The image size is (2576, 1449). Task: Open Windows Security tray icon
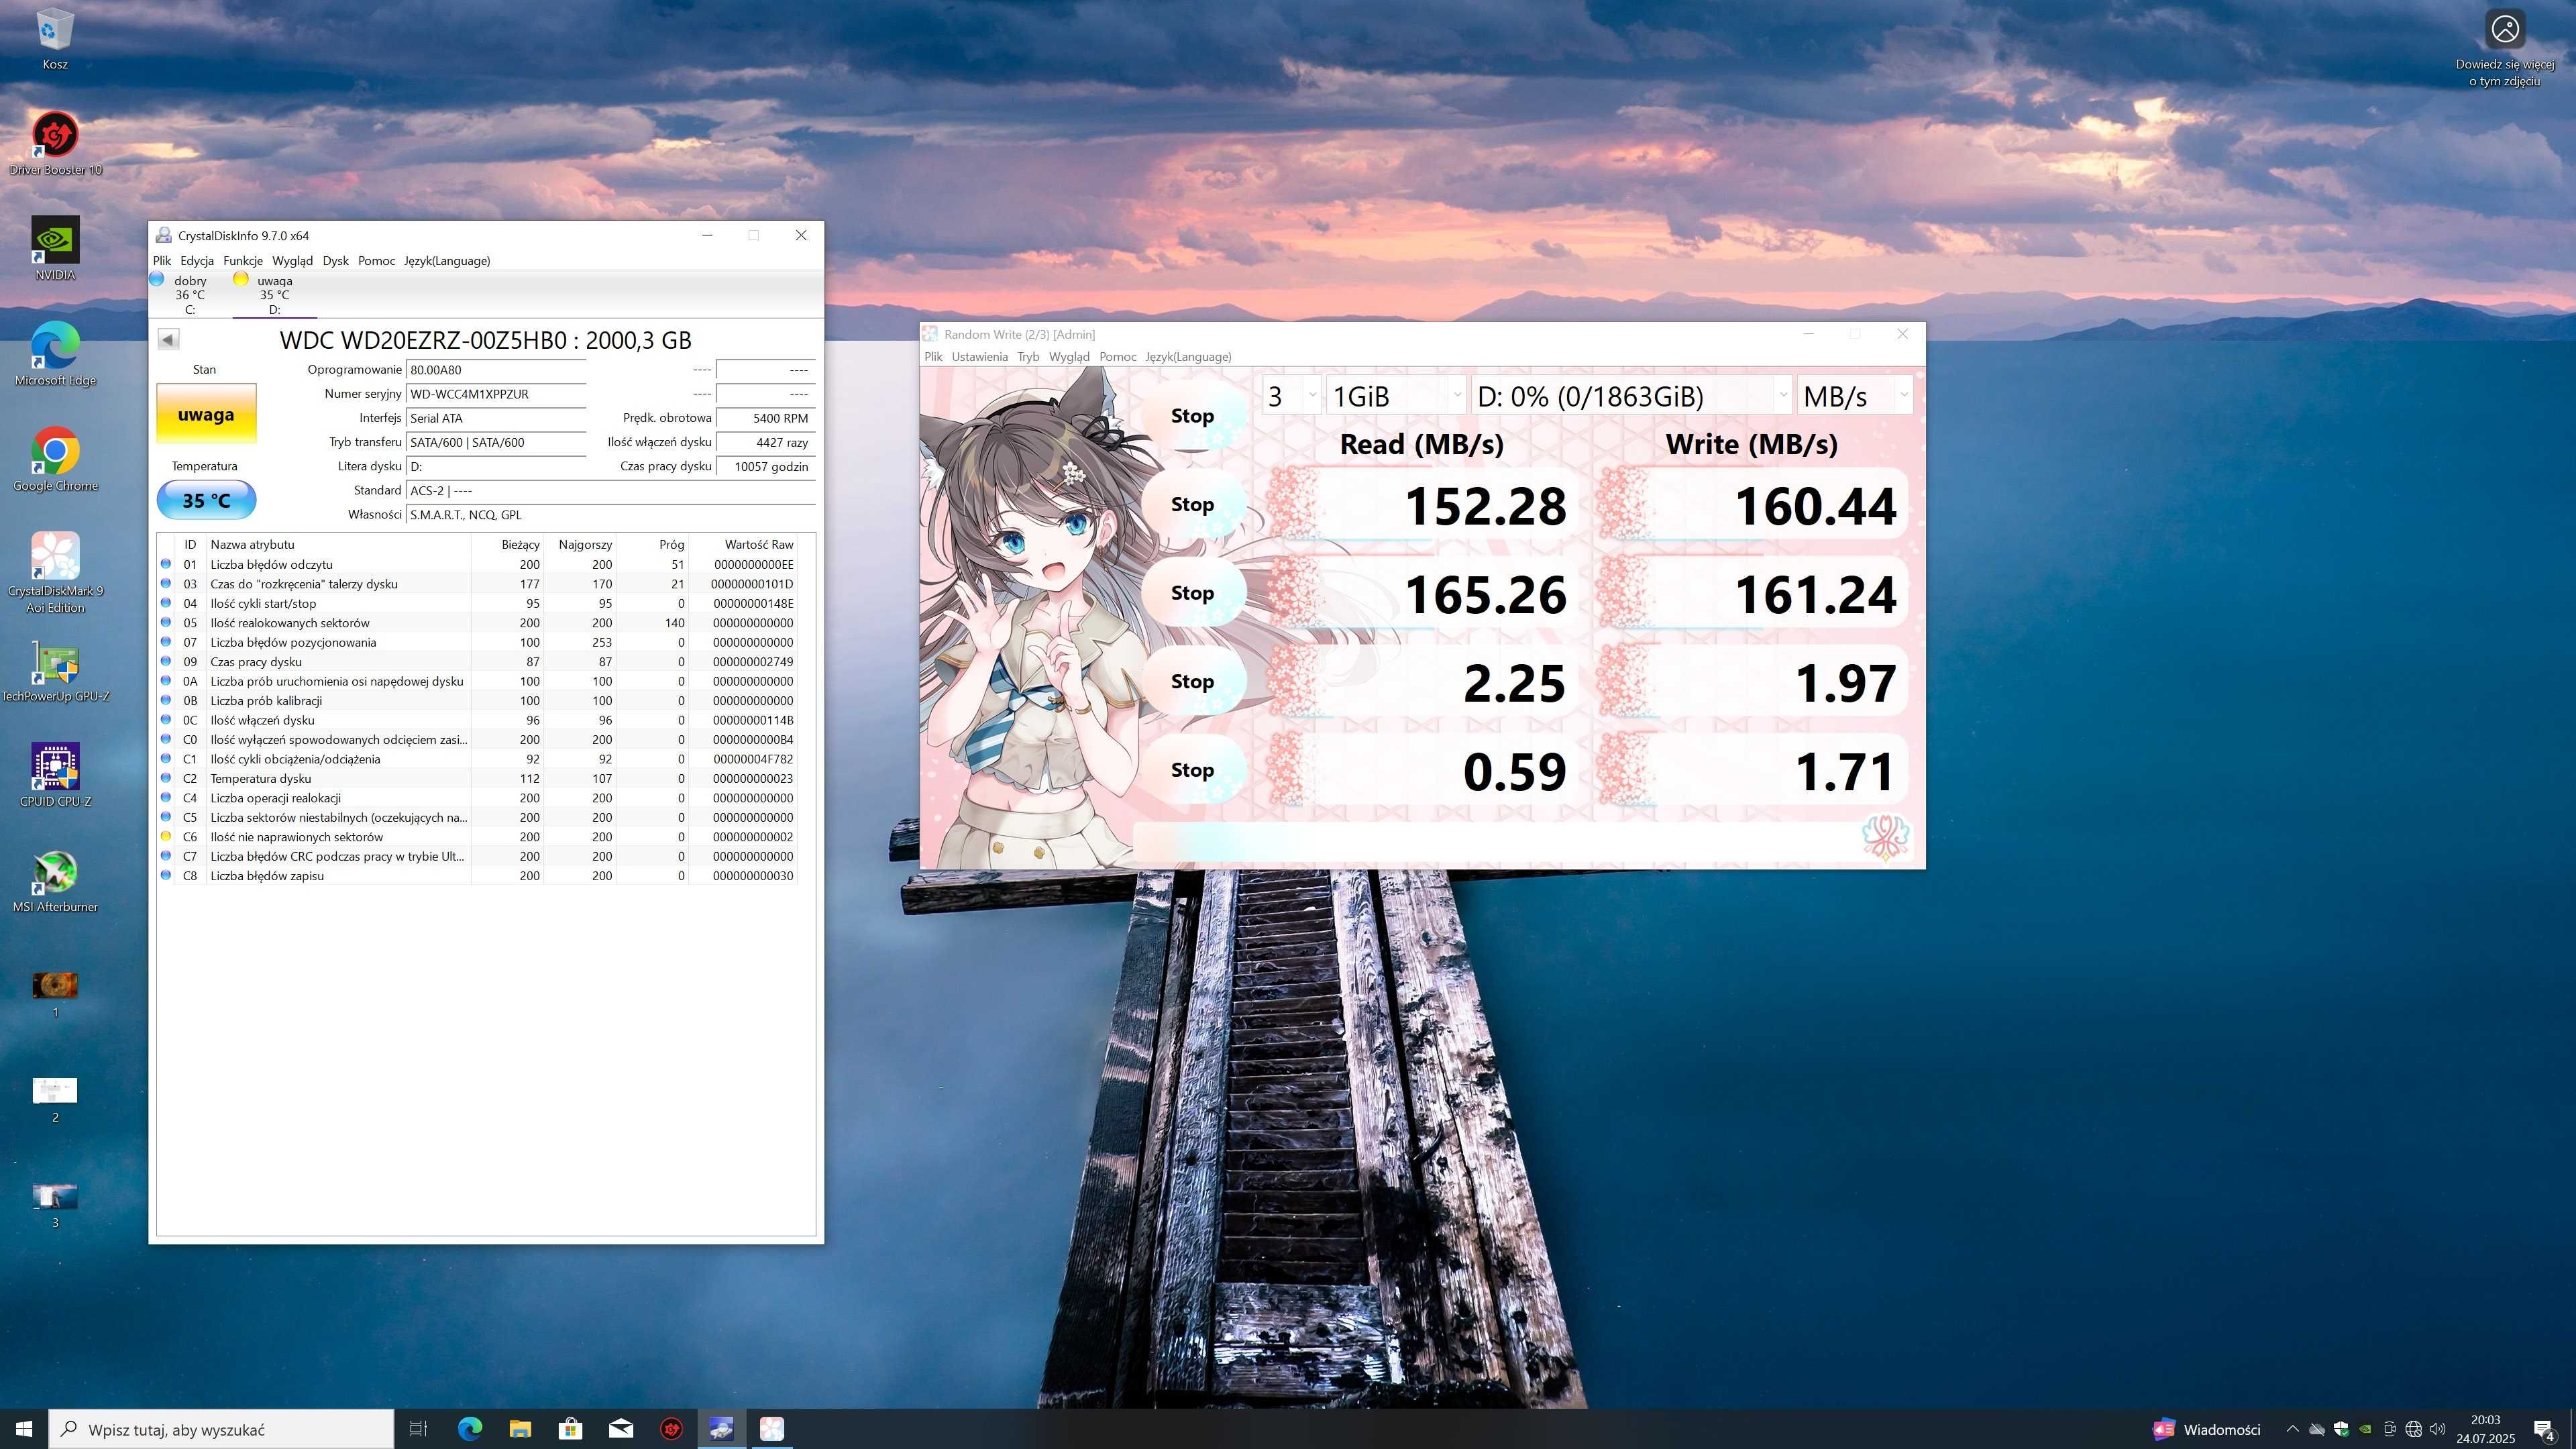click(2341, 1429)
